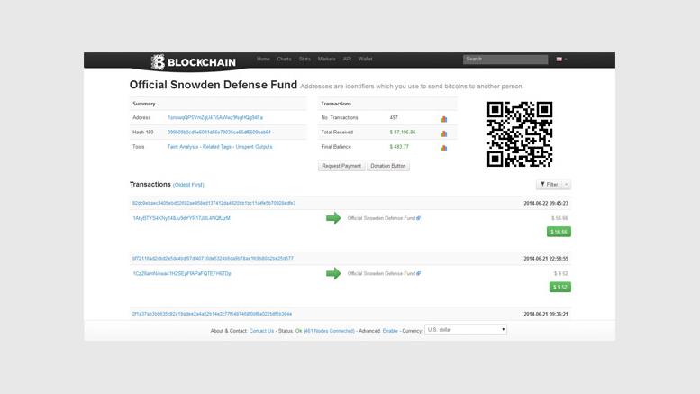Click external link icon in $ 9.52 transaction
Image resolution: width=700 pixels, height=394 pixels.
click(418, 273)
